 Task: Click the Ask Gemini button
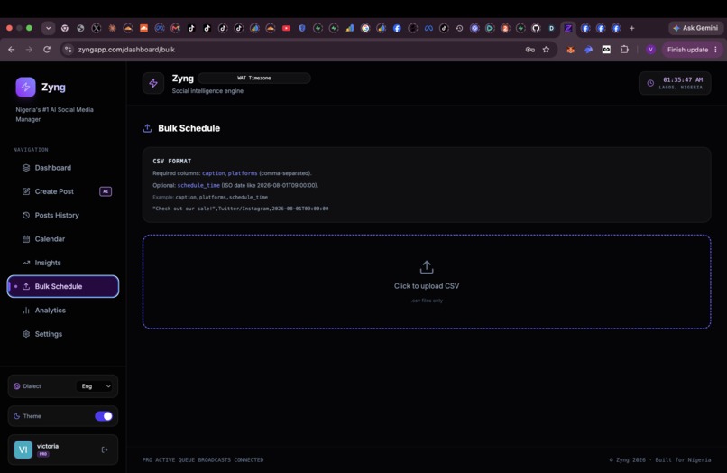click(x=695, y=28)
